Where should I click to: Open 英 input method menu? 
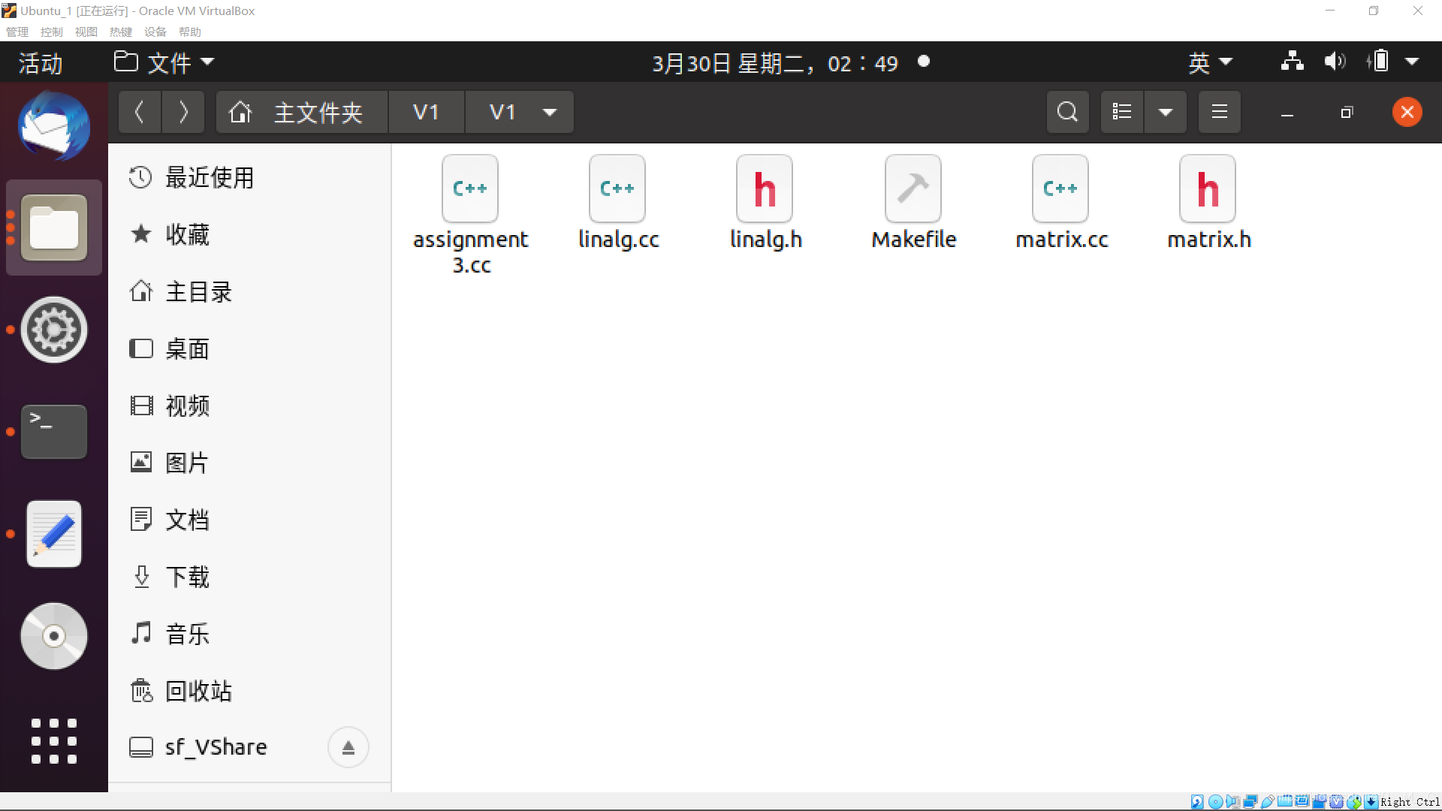[1210, 62]
